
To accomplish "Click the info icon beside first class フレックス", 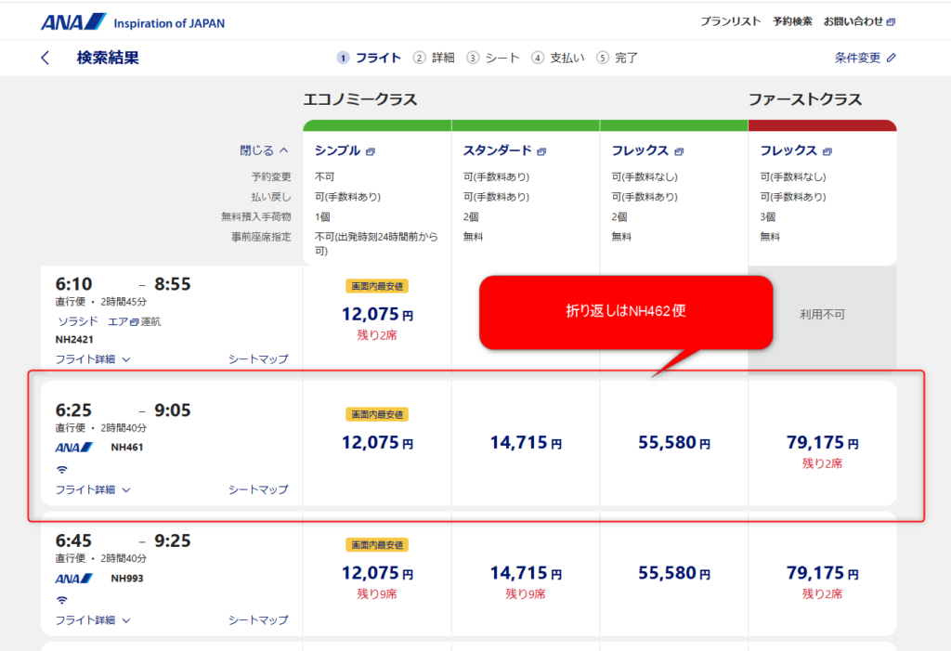I will click(827, 151).
